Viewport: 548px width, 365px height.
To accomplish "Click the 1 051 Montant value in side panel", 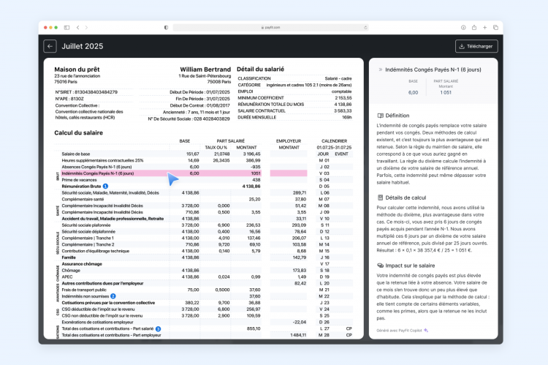I will pos(446,93).
